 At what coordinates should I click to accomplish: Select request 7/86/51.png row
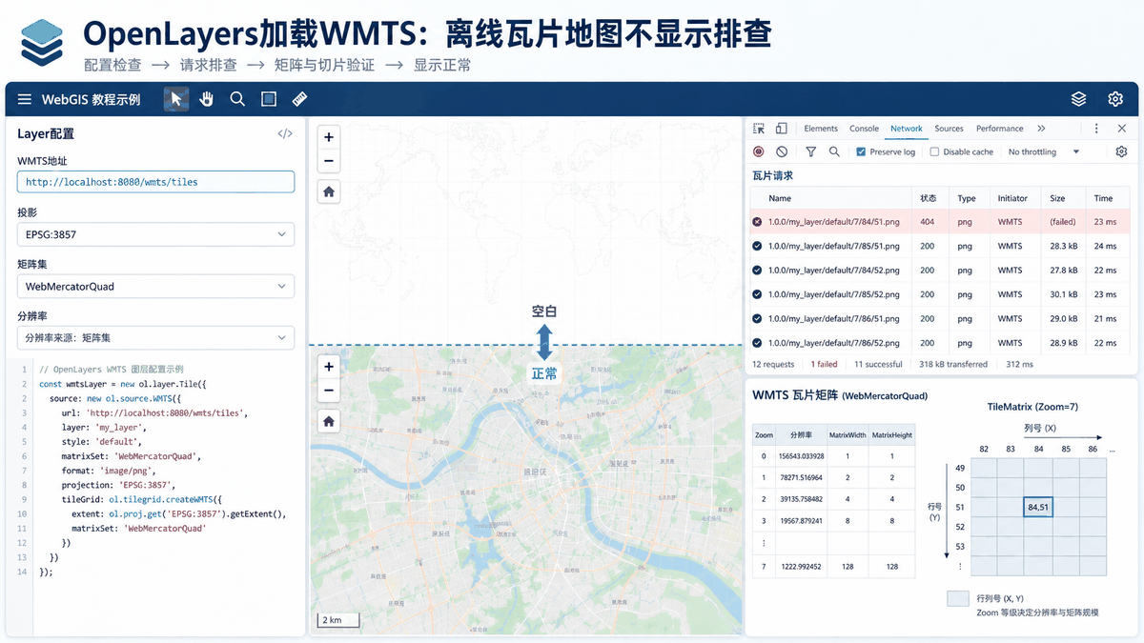point(939,318)
